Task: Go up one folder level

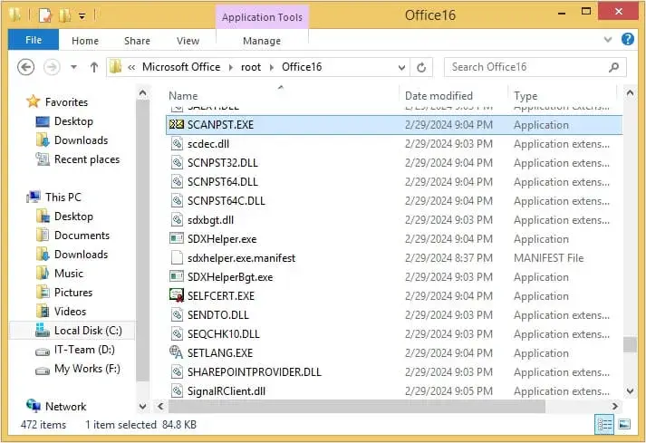Action: click(x=94, y=67)
